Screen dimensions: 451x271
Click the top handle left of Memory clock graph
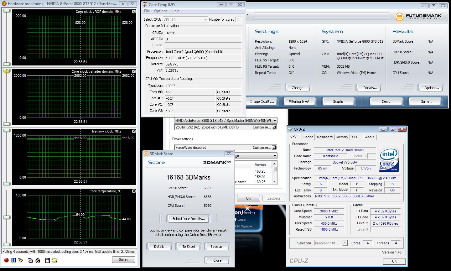(x=7, y=131)
